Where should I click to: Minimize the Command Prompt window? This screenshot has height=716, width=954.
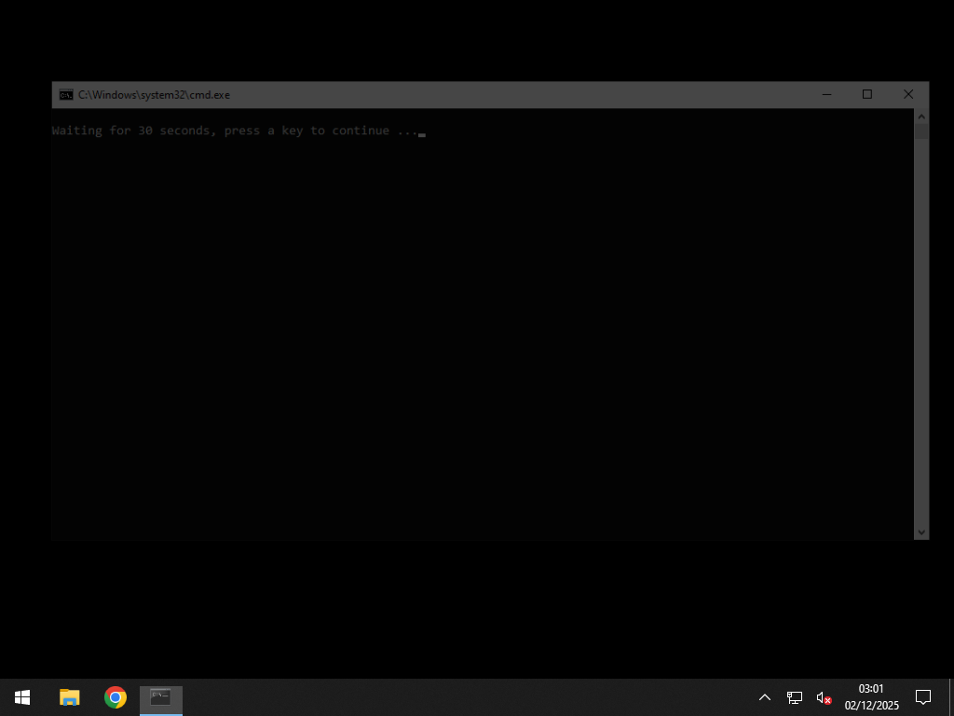(826, 94)
